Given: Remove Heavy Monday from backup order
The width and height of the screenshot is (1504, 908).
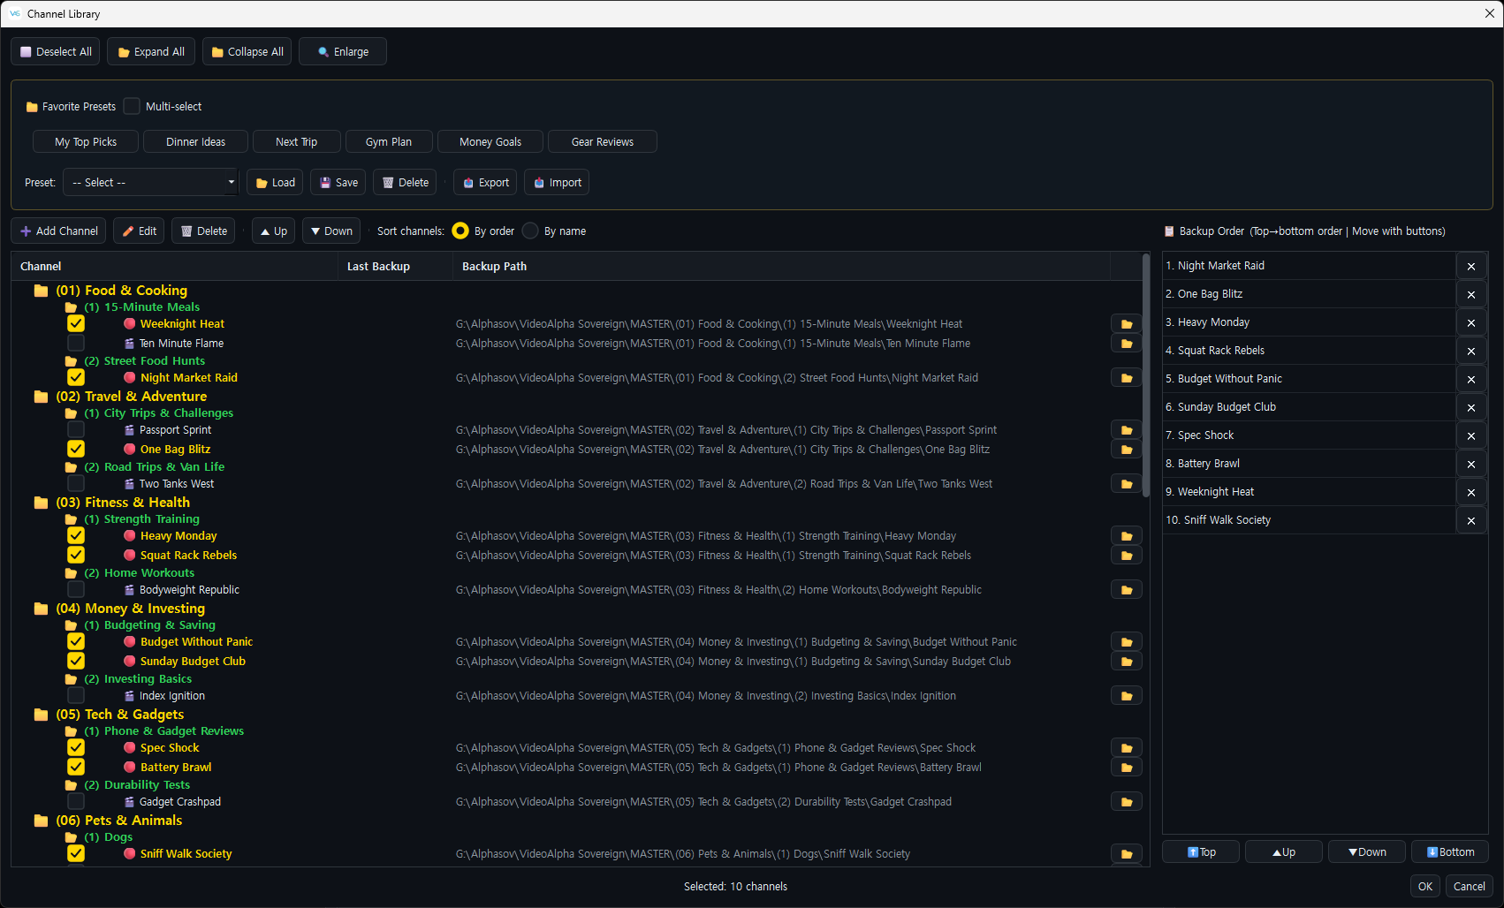Looking at the screenshot, I should click(x=1470, y=322).
